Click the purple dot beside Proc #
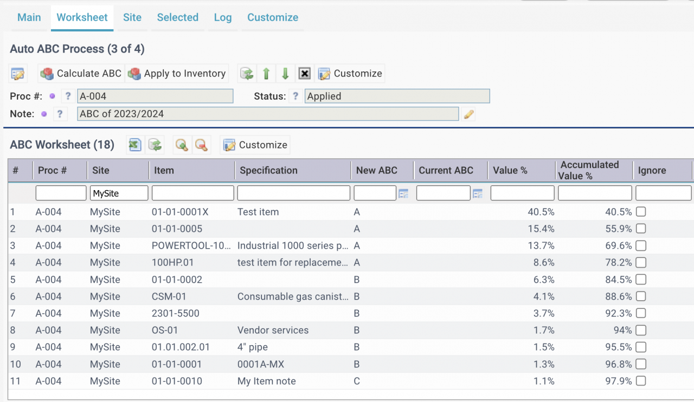Screen dimensions: 694x402 click(53, 96)
